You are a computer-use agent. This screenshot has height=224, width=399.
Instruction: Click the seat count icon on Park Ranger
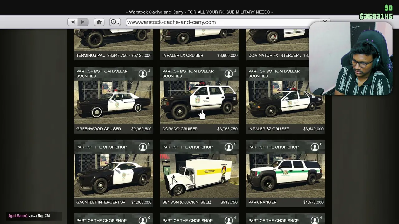tap(315, 147)
